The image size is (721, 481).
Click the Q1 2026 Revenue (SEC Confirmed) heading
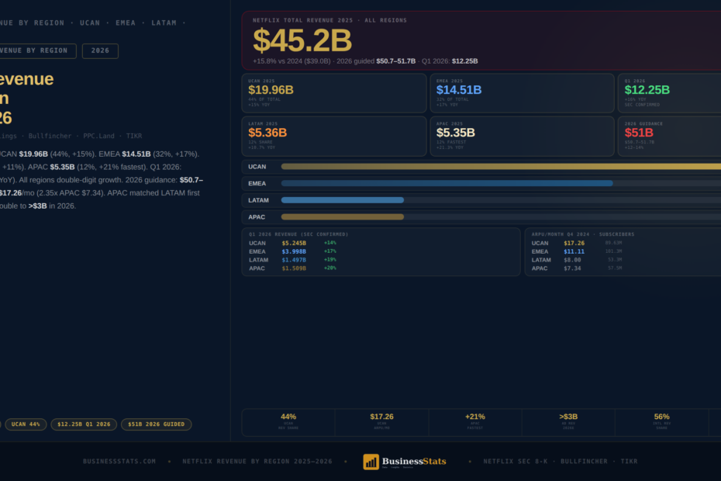[x=298, y=234]
